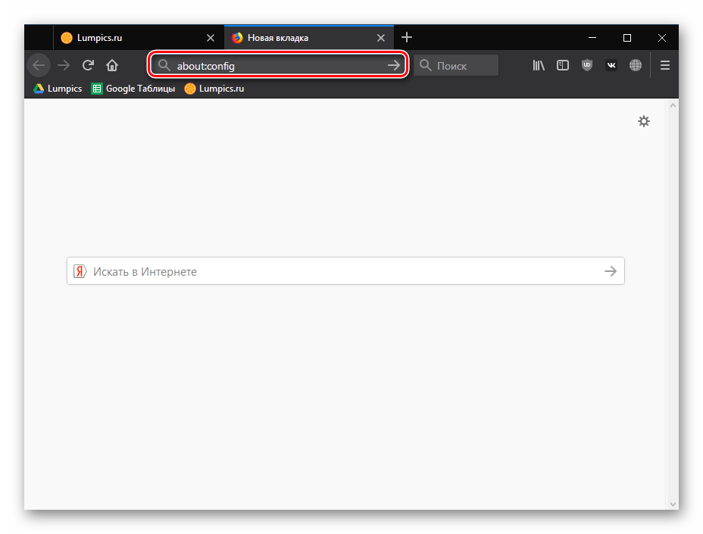Open the Lumpics.ru bookmark
703x534 pixels.
point(214,89)
